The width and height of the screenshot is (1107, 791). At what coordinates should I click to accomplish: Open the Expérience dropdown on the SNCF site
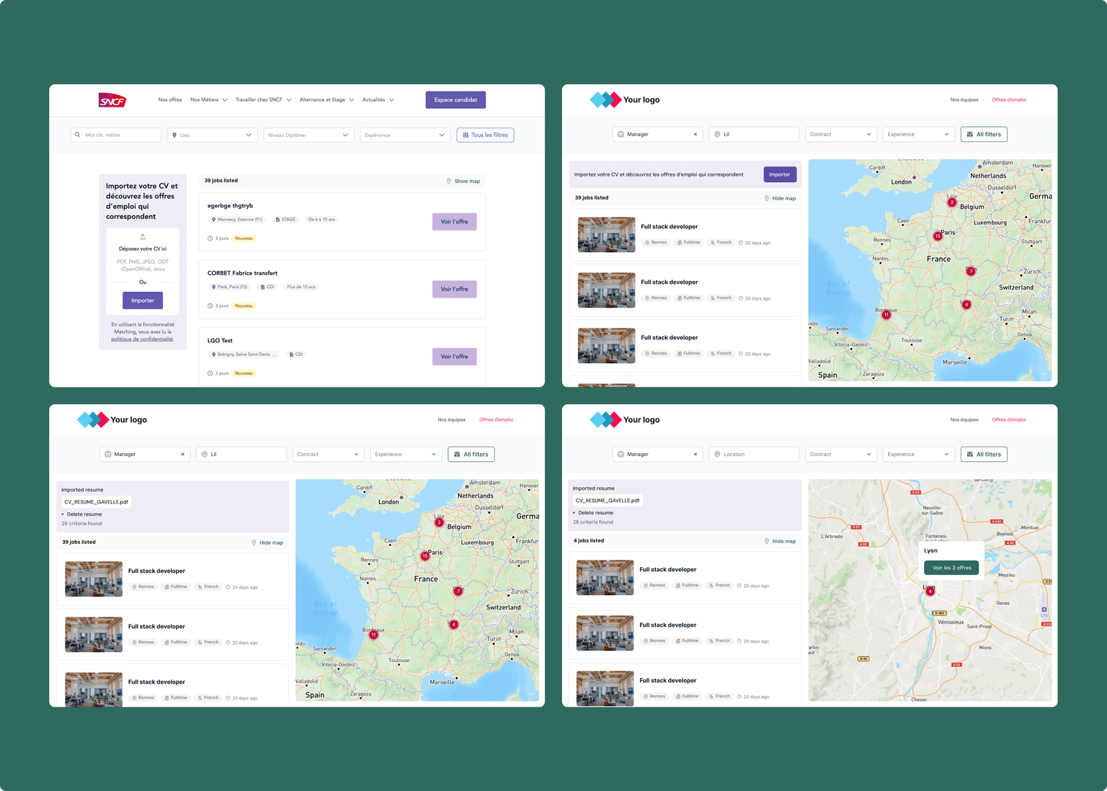[405, 135]
